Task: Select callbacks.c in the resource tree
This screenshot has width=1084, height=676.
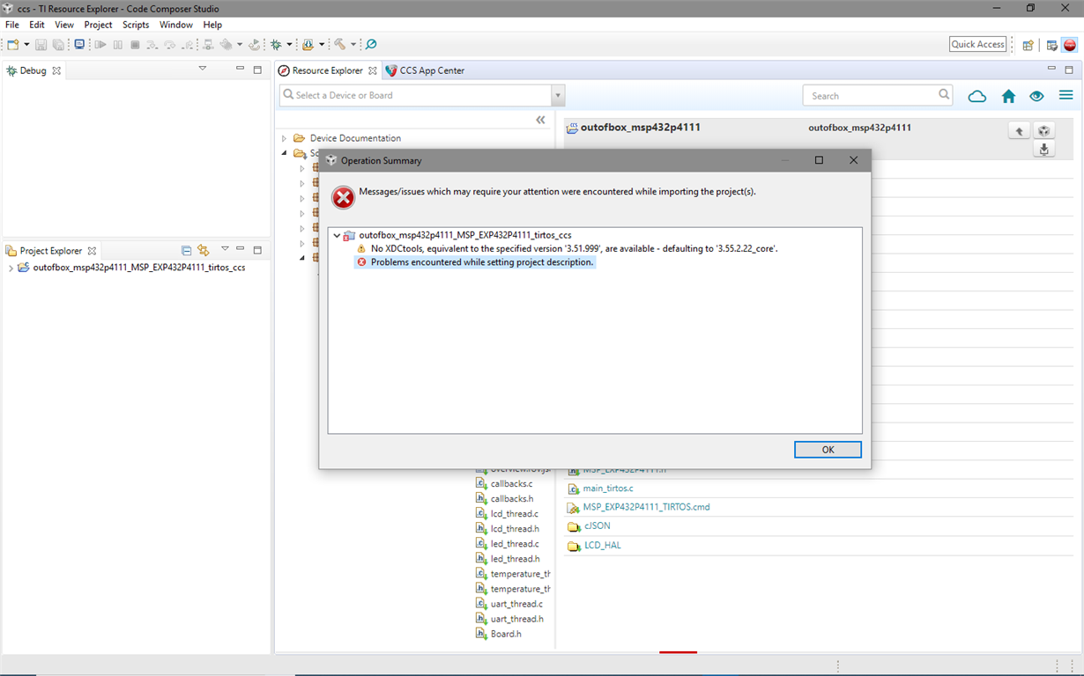Action: 511,484
